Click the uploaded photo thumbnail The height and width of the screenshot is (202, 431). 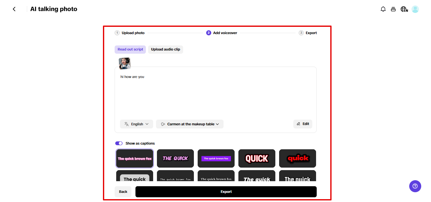click(125, 63)
